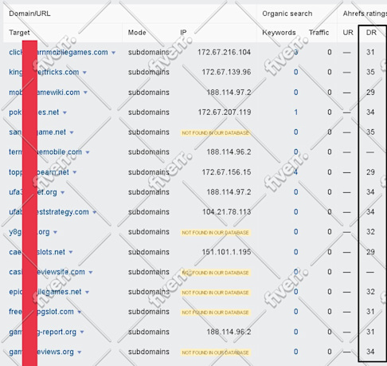Click 'NOT FOUND IN OUR DATABASE' label in san...ame.net row

(x=215, y=132)
